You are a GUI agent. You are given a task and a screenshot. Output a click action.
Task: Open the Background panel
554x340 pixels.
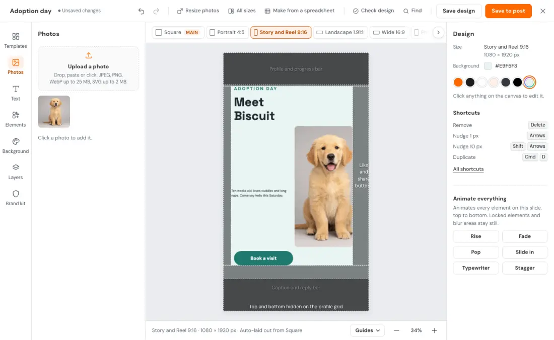(16, 146)
